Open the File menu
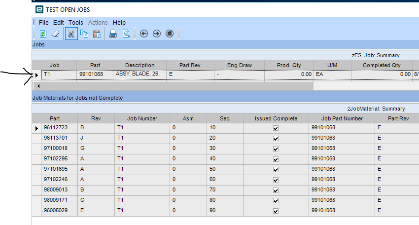This screenshot has width=419, height=225. point(43,23)
